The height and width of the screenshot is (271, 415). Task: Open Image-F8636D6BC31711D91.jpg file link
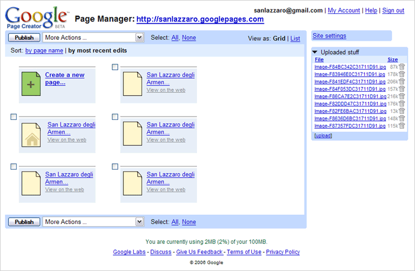click(350, 118)
